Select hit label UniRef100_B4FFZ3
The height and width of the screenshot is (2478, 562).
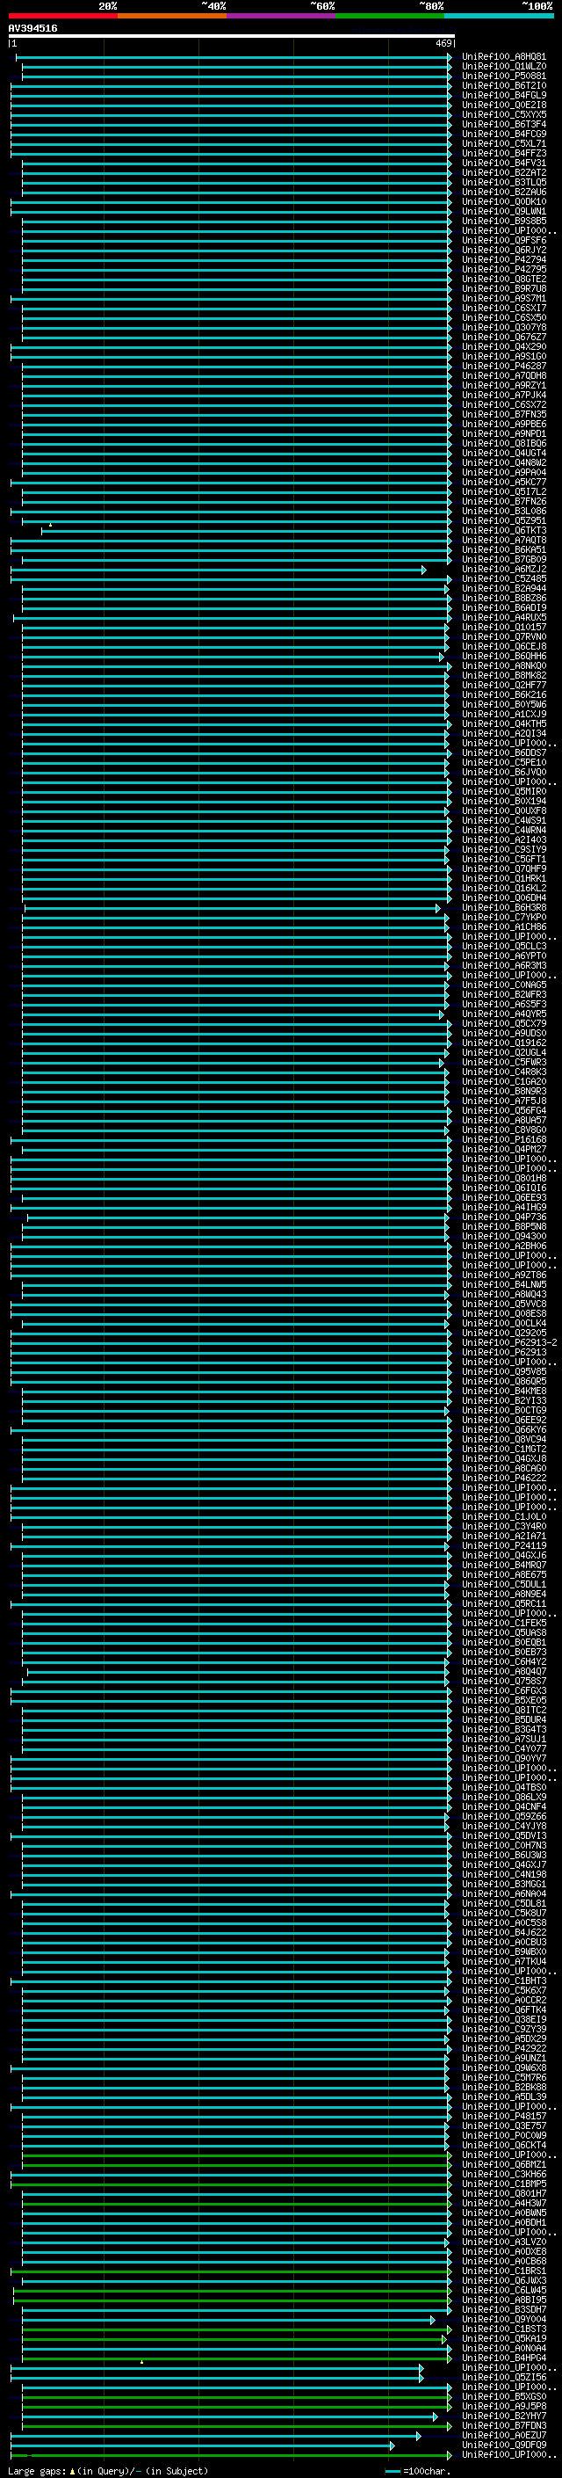(x=503, y=153)
